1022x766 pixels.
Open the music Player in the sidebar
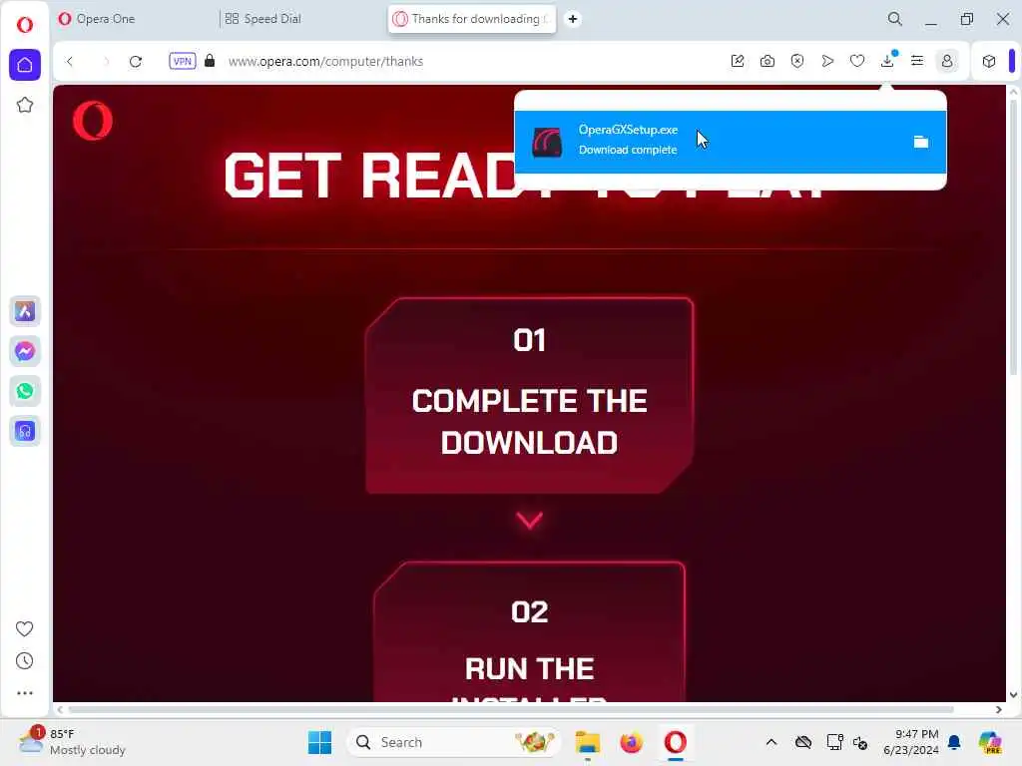25,431
